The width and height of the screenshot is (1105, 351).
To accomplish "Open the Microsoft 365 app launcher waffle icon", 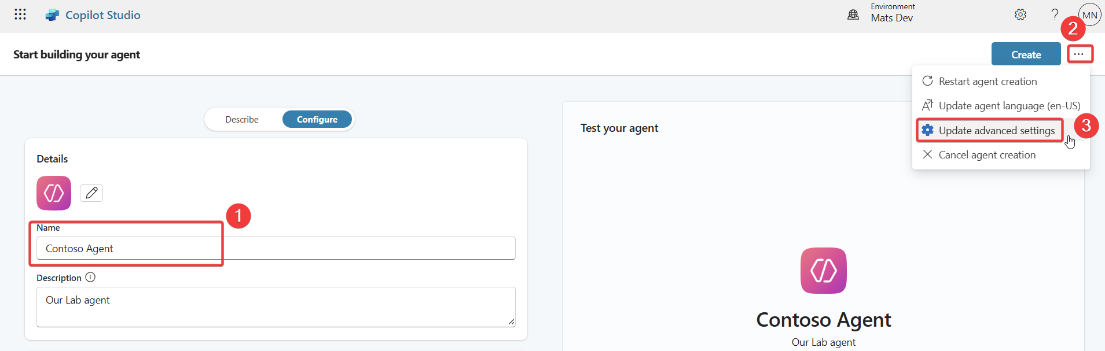I will [20, 14].
